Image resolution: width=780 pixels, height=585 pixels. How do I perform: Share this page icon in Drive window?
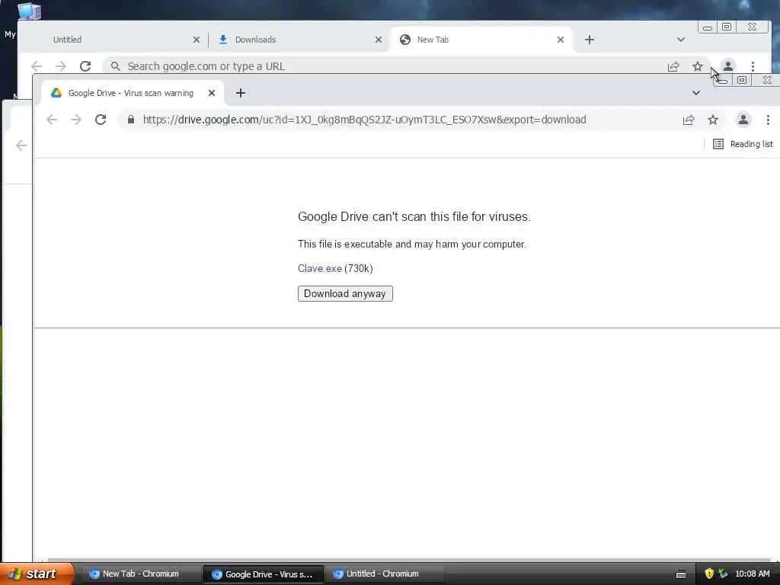(x=689, y=120)
